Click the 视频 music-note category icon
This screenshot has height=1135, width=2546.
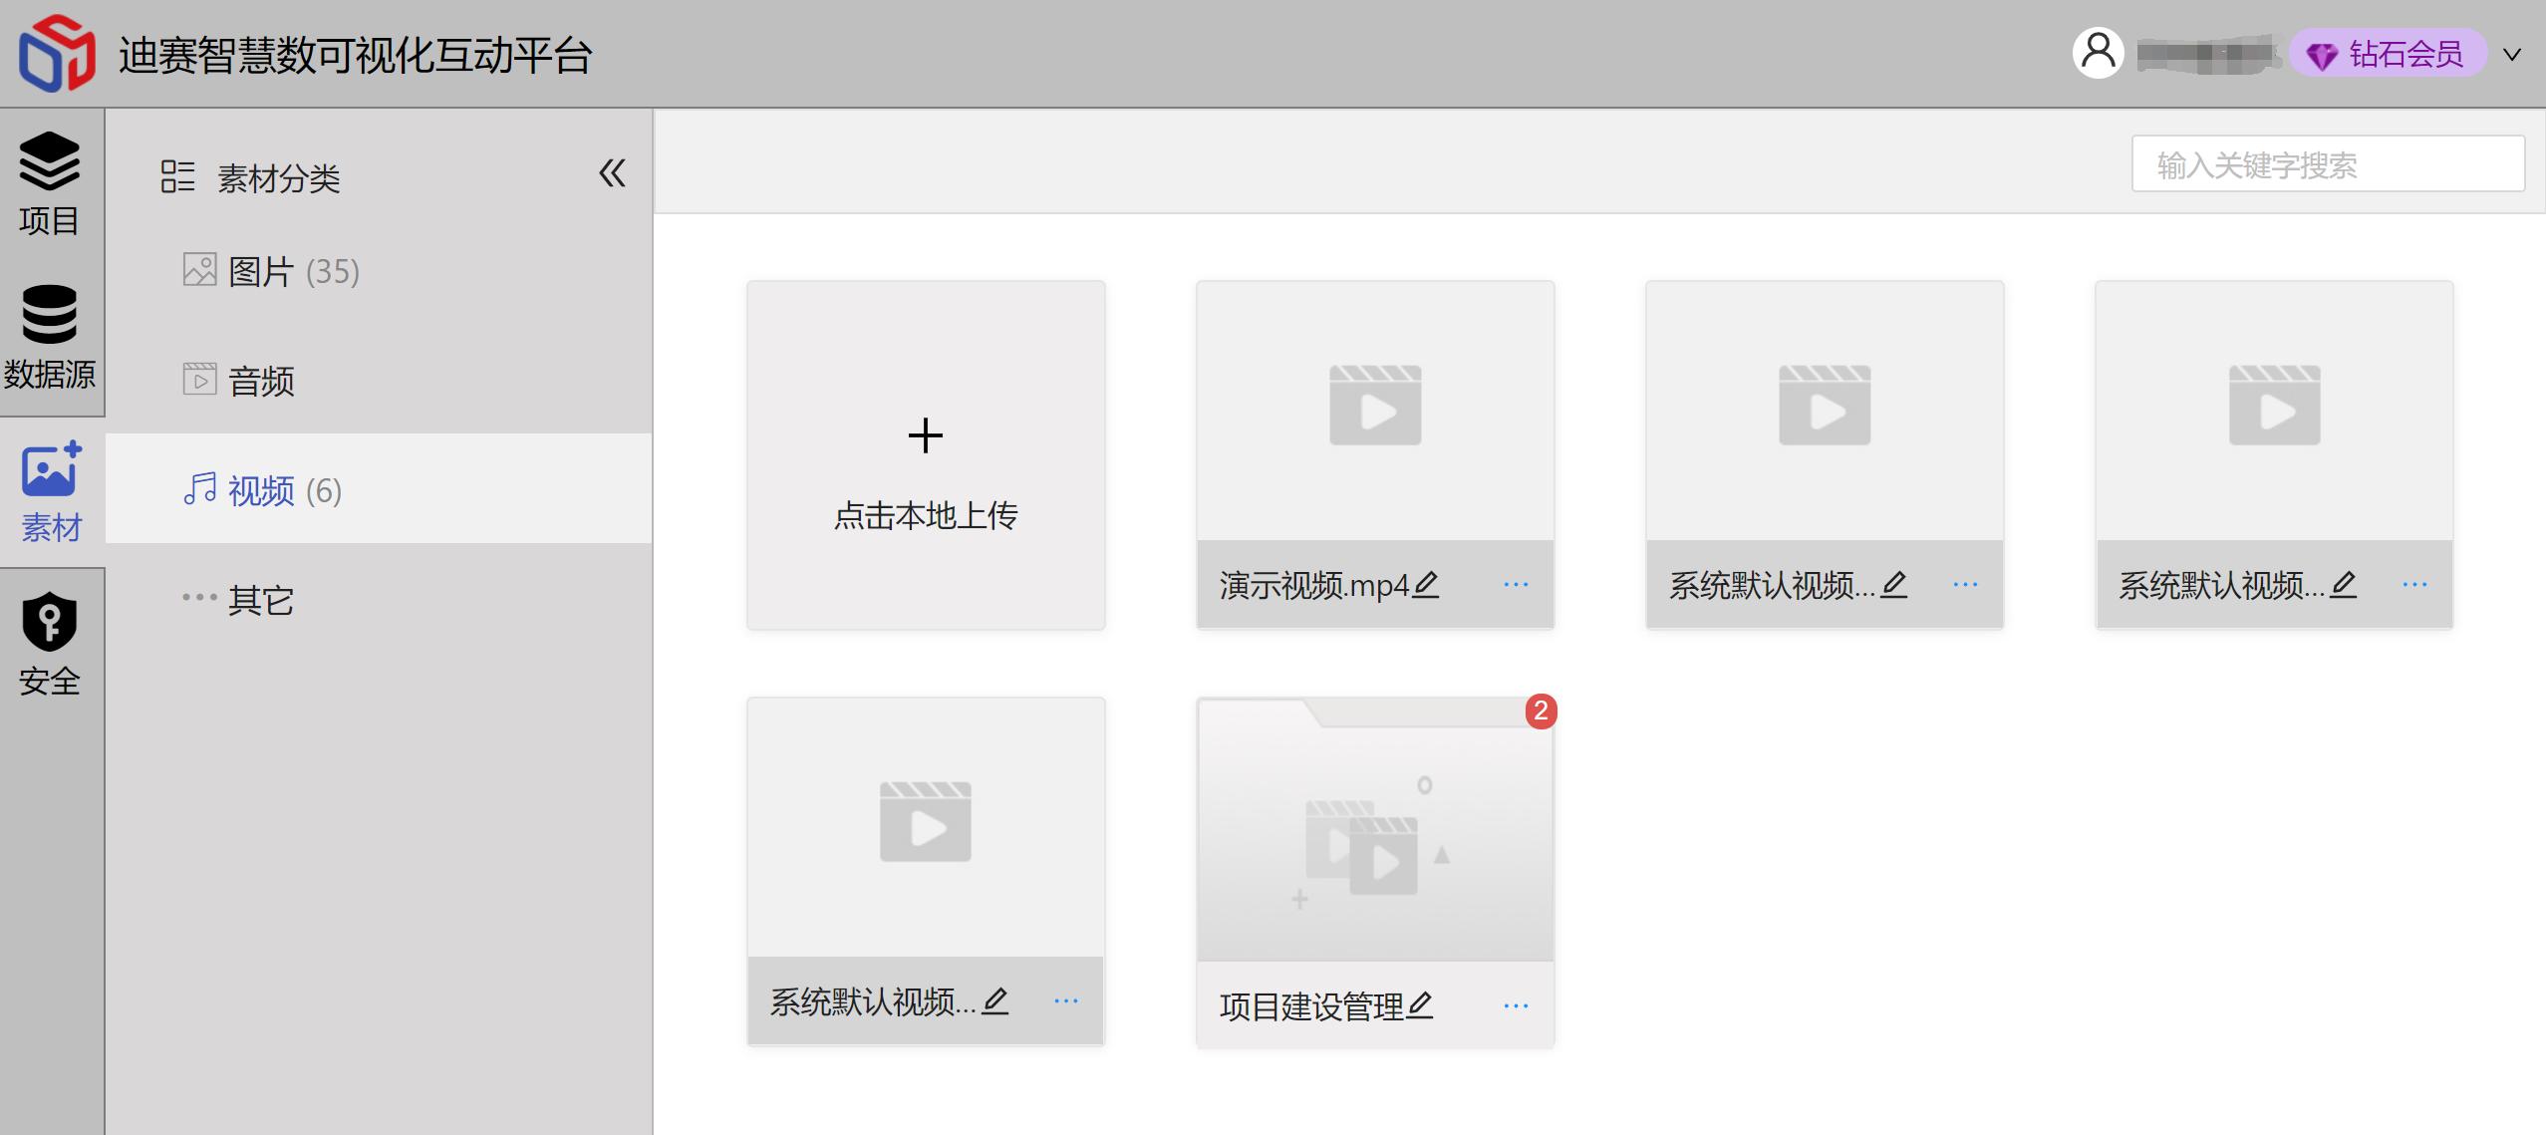click(x=199, y=488)
